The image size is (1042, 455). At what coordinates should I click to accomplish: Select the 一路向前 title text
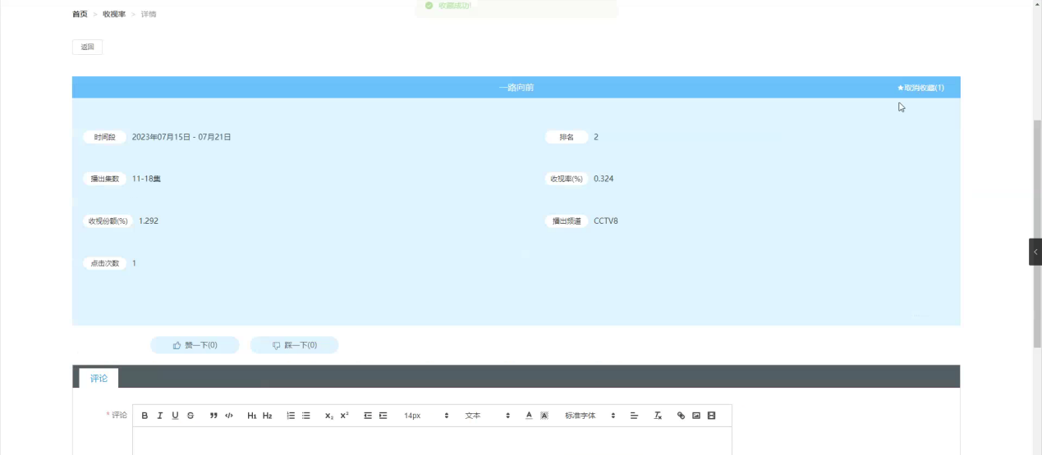(x=516, y=88)
